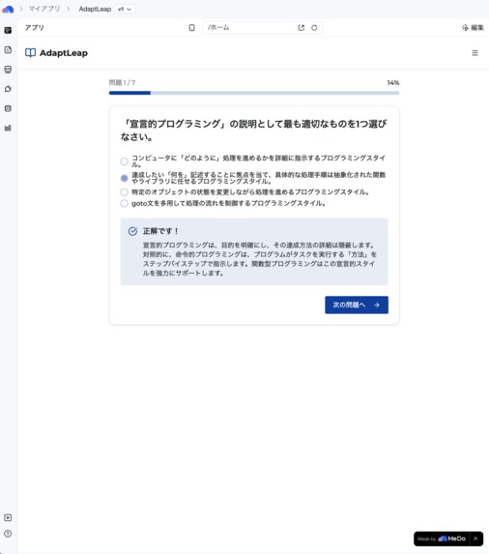
Task: Click the 問題 1 / 7 counter text
Action: [x=122, y=83]
